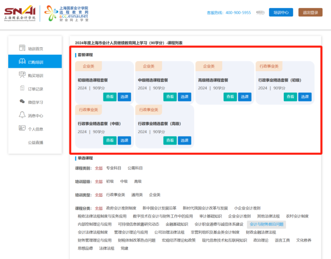Viewport: 331px width, 259px height.
Task: Open 消息中心 via the bell icon
Action: click(x=22, y=115)
